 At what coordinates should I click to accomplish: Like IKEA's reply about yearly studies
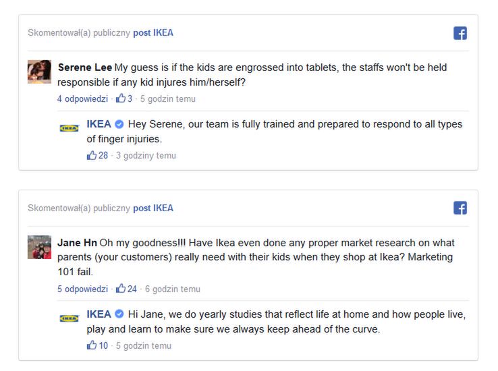point(92,346)
